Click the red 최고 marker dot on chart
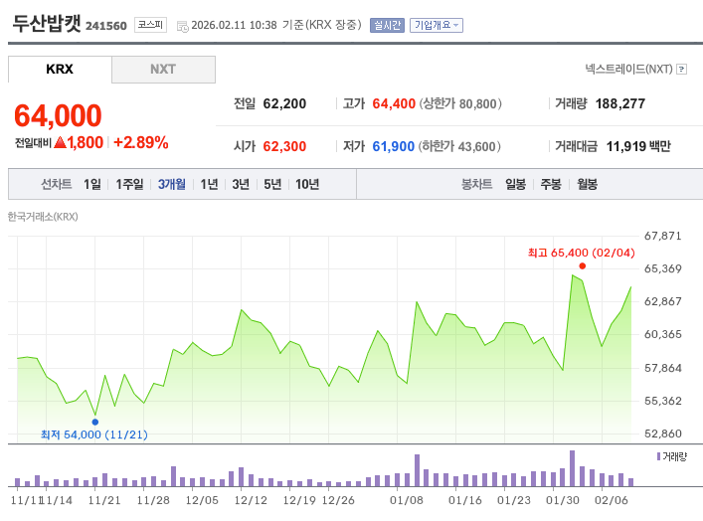Screen dimensions: 703x521 pos(583,265)
